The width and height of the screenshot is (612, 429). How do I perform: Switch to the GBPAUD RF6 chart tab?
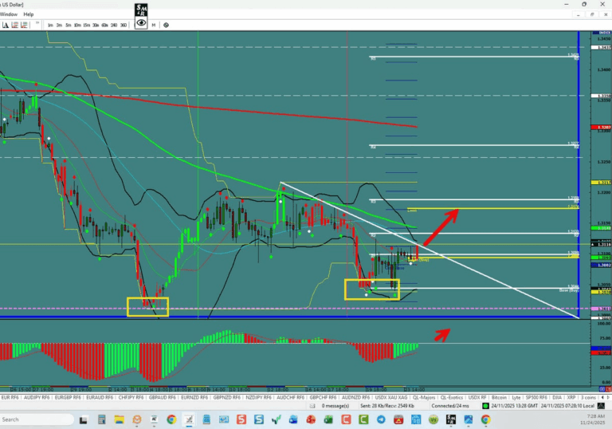point(163,397)
